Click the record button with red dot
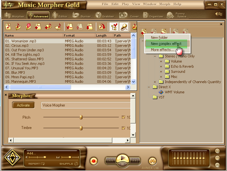227x171 pixels. tap(93, 161)
